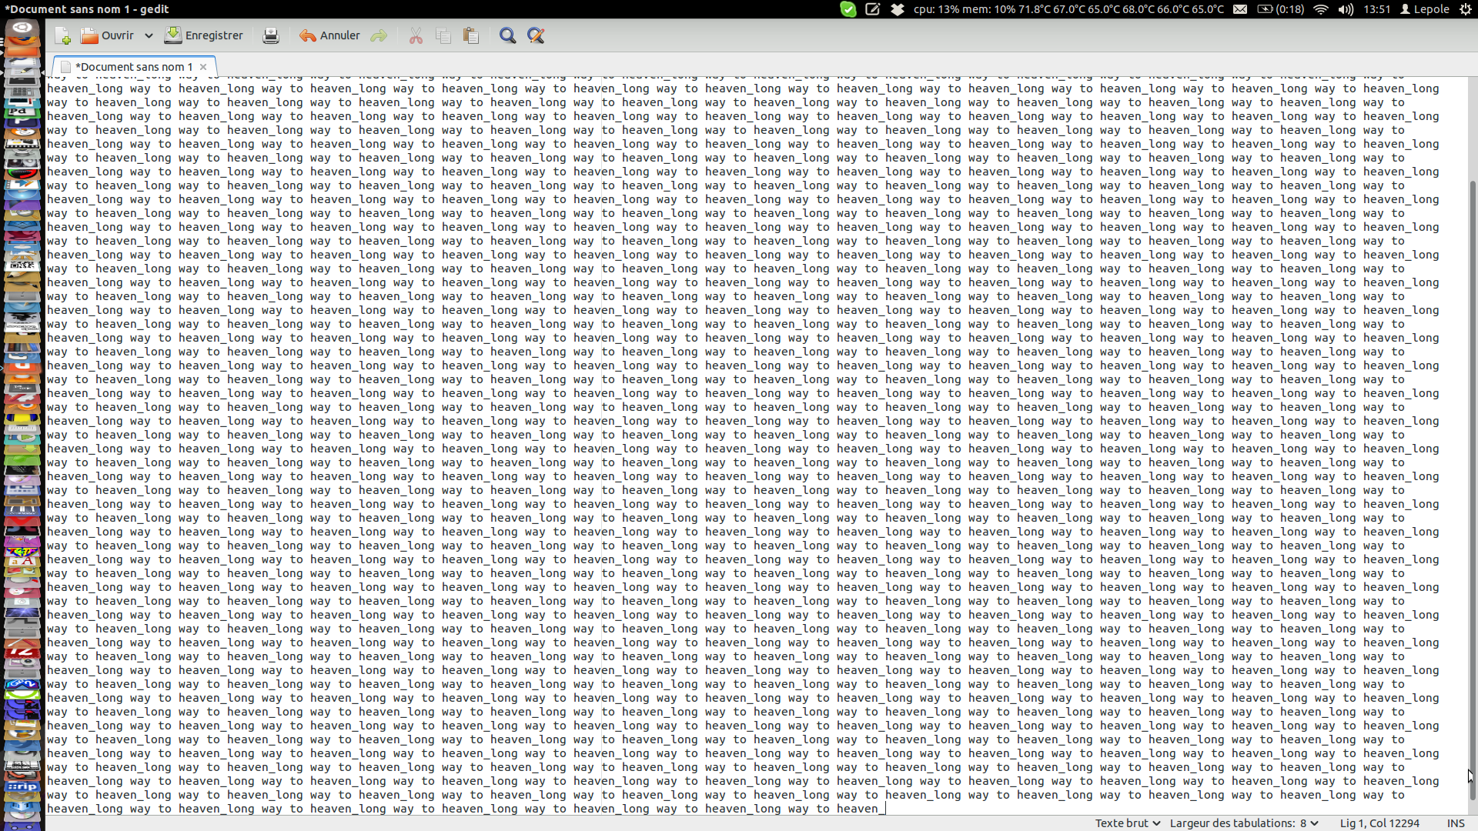The height and width of the screenshot is (831, 1478).
Task: Click the scissors cut icon
Action: pos(416,36)
